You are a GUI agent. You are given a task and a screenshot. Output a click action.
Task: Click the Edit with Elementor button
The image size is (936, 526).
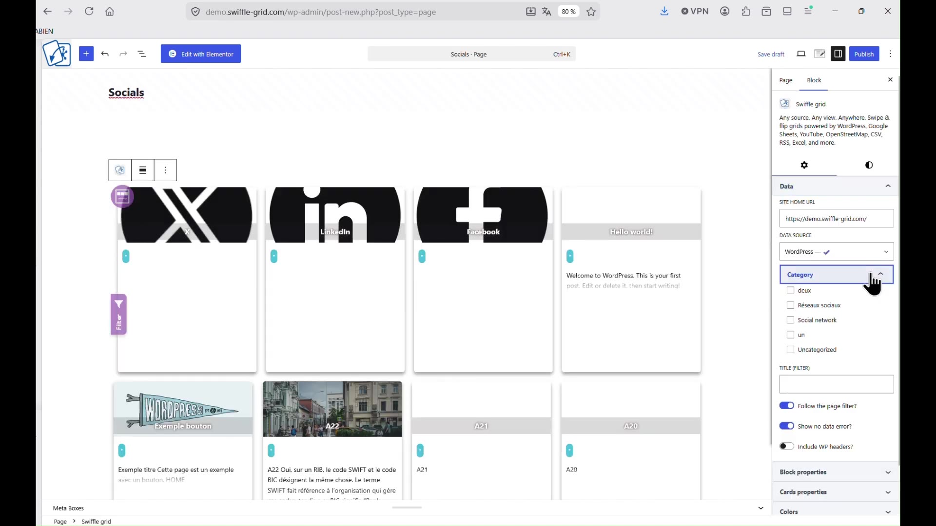coord(201,54)
